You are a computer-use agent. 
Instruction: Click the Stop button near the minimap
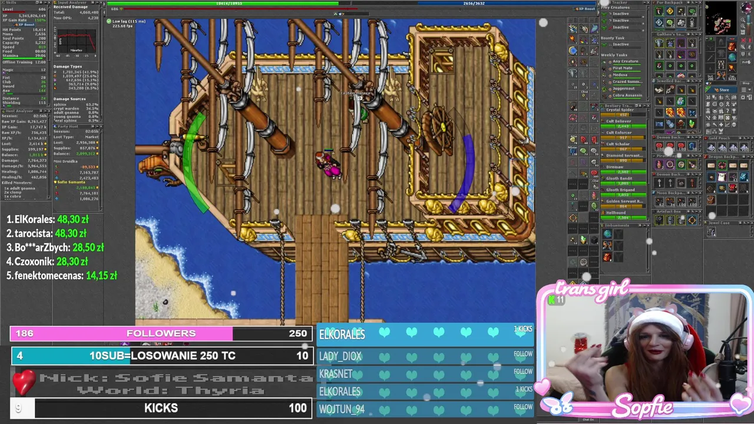point(746,84)
